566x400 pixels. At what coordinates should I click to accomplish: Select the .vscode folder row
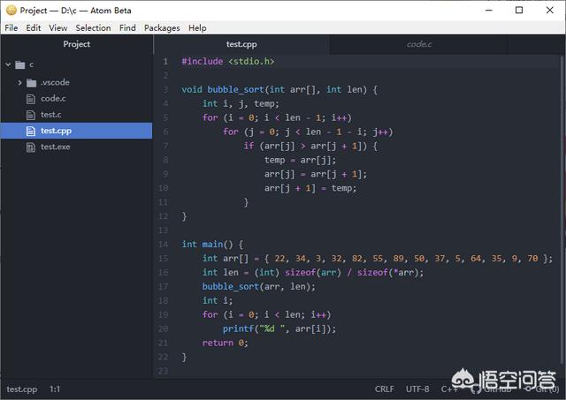point(76,82)
